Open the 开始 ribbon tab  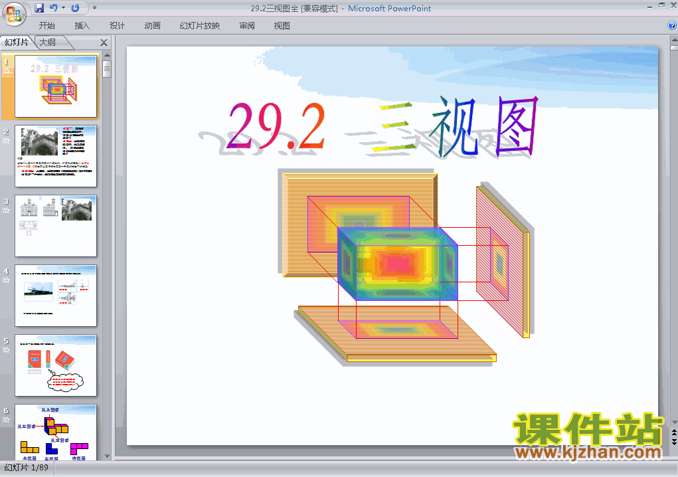tap(46, 26)
